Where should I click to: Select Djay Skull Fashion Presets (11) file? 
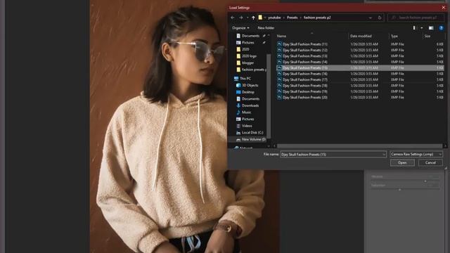[360, 44]
